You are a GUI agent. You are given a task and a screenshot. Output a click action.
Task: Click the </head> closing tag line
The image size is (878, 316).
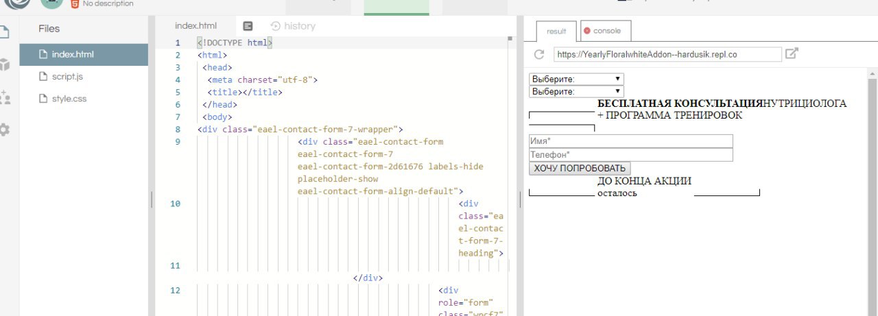click(219, 105)
